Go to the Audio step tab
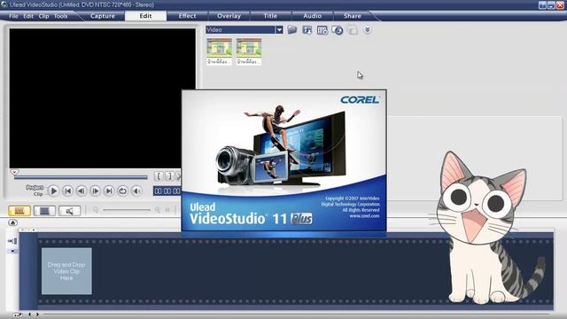The image size is (567, 319). coord(313,16)
